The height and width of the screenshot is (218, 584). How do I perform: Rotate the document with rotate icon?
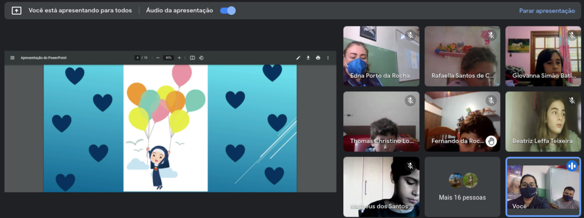click(x=201, y=58)
